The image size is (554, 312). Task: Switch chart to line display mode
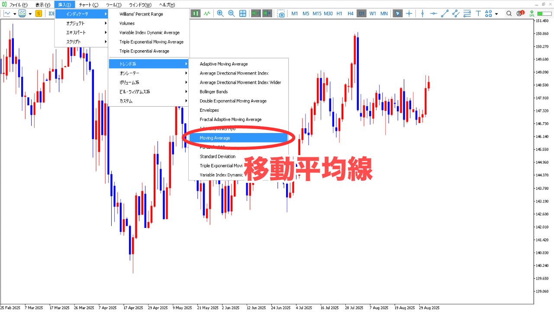[x=206, y=13]
